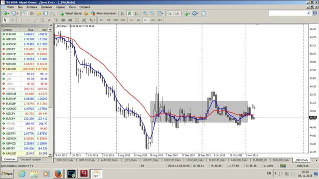Image resolution: width=319 pixels, height=179 pixels.
Task: Expand new chart dropdown arrow
Action: tap(9, 13)
